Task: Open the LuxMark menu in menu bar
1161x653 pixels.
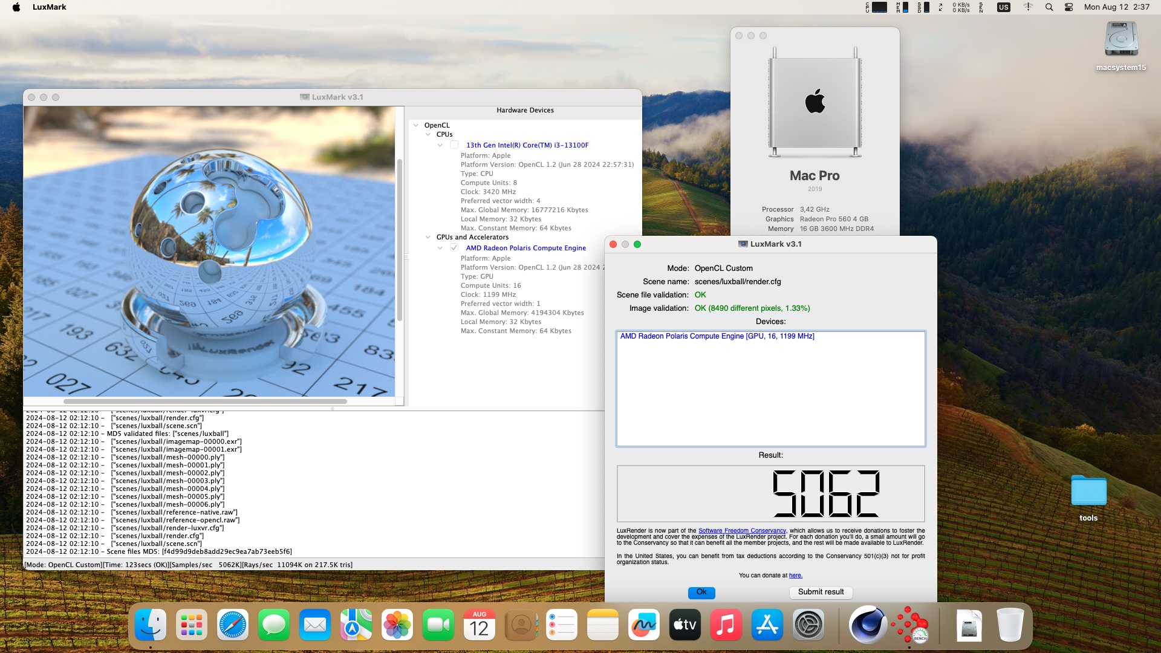Action: 49,7
